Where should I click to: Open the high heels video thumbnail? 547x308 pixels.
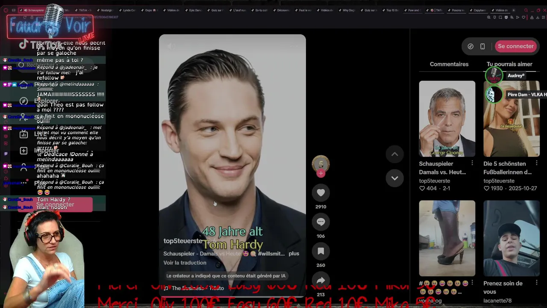point(447,238)
